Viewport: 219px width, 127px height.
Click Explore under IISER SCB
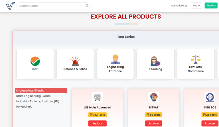[x=210, y=123]
